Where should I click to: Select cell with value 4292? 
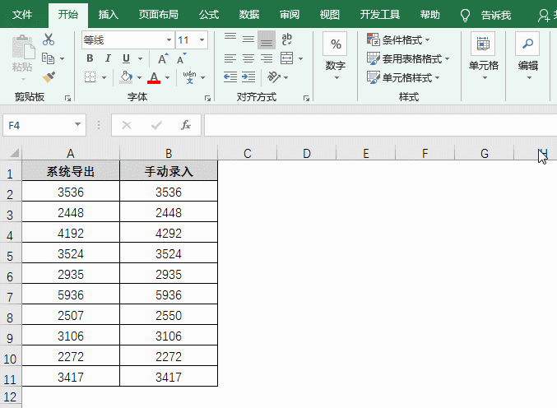169,233
